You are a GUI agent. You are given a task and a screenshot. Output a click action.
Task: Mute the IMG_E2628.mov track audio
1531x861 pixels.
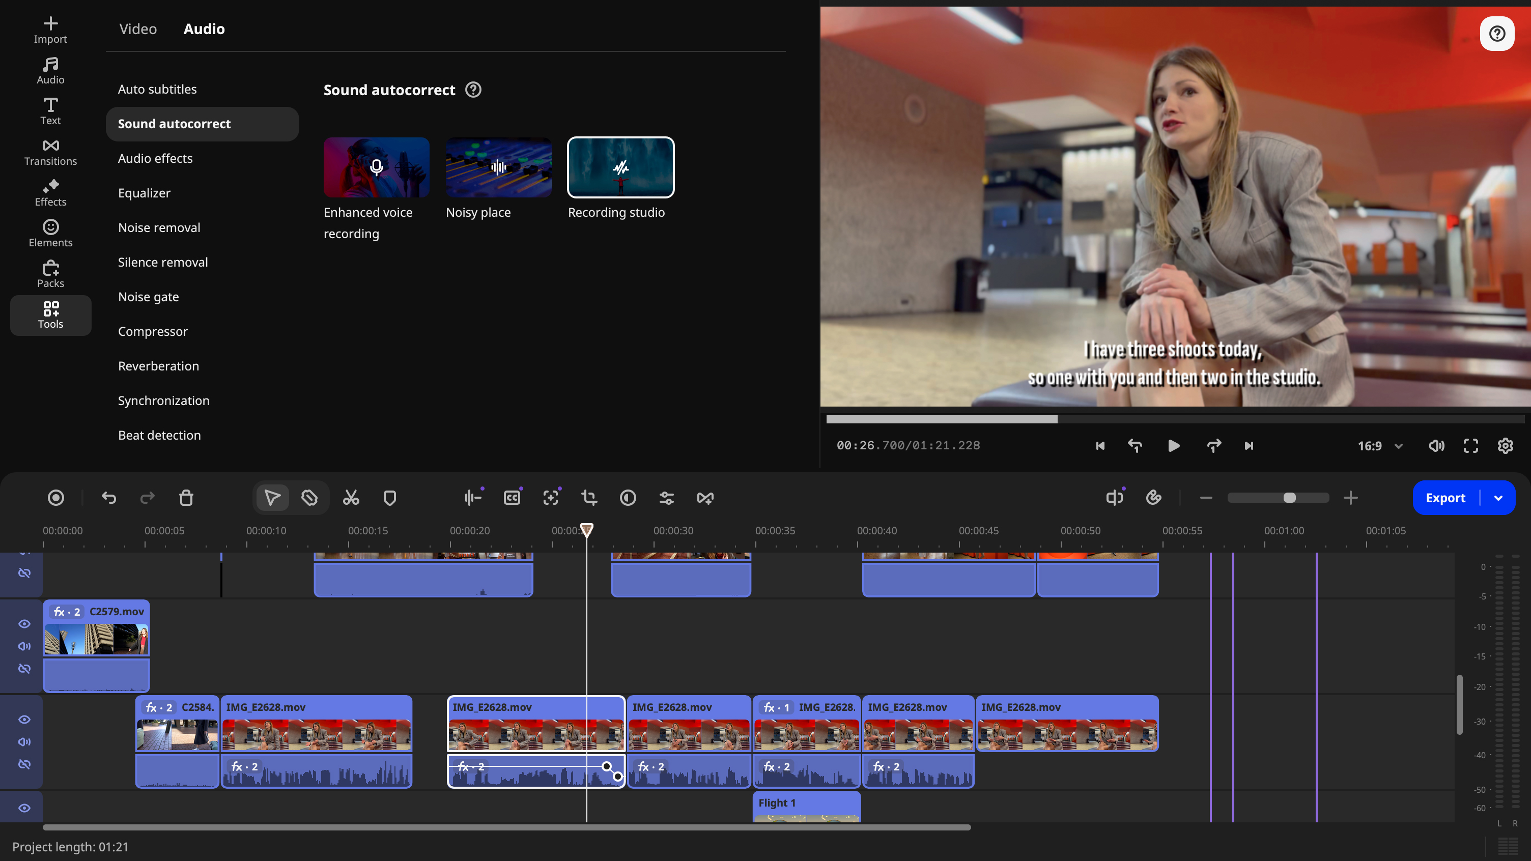pyautogui.click(x=24, y=741)
